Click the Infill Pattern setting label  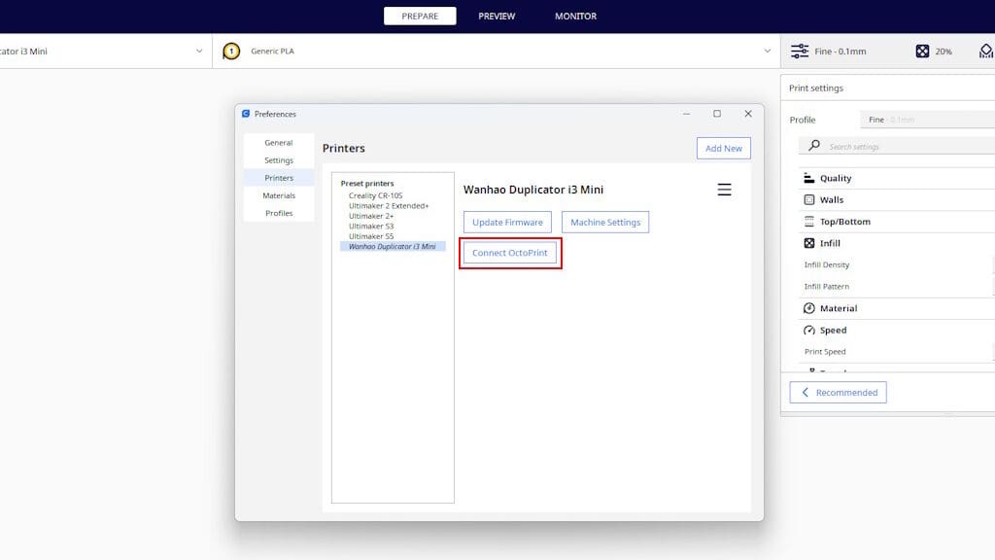(x=826, y=287)
